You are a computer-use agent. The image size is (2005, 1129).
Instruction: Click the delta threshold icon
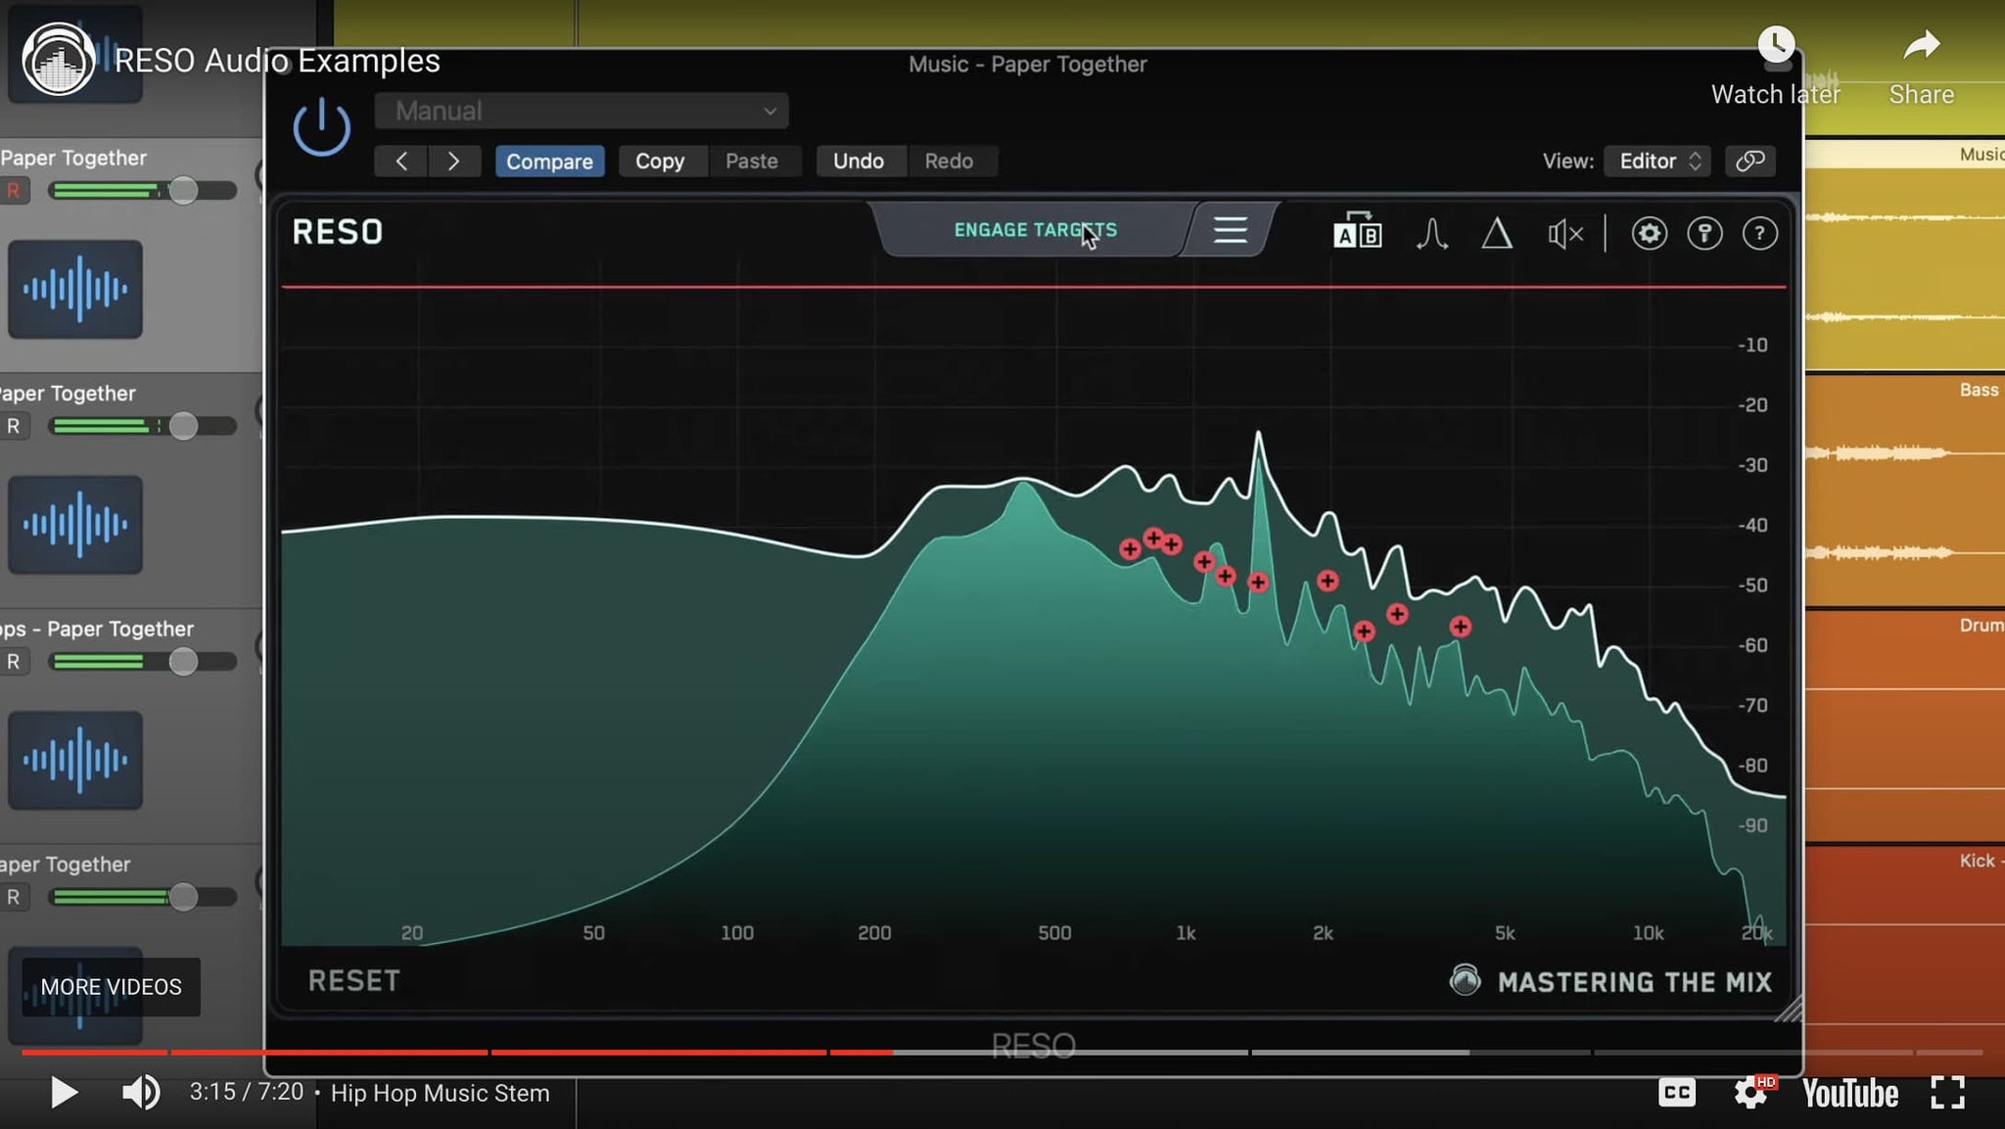pyautogui.click(x=1496, y=232)
